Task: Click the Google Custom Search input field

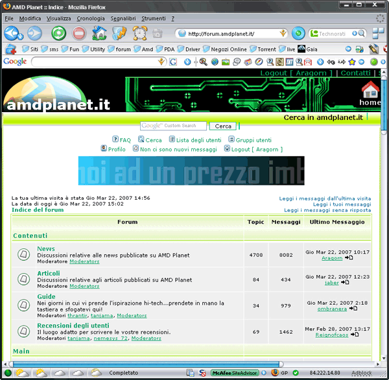Action: [173, 126]
